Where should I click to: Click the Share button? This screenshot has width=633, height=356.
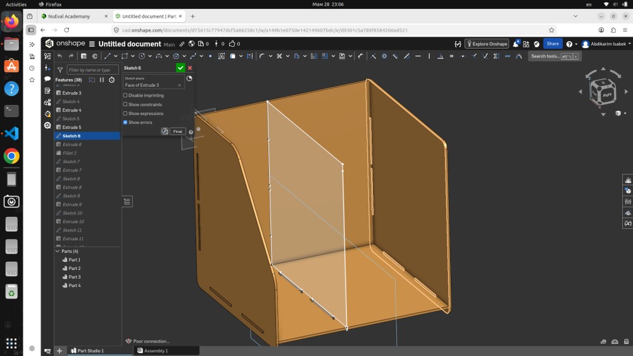pyautogui.click(x=553, y=44)
